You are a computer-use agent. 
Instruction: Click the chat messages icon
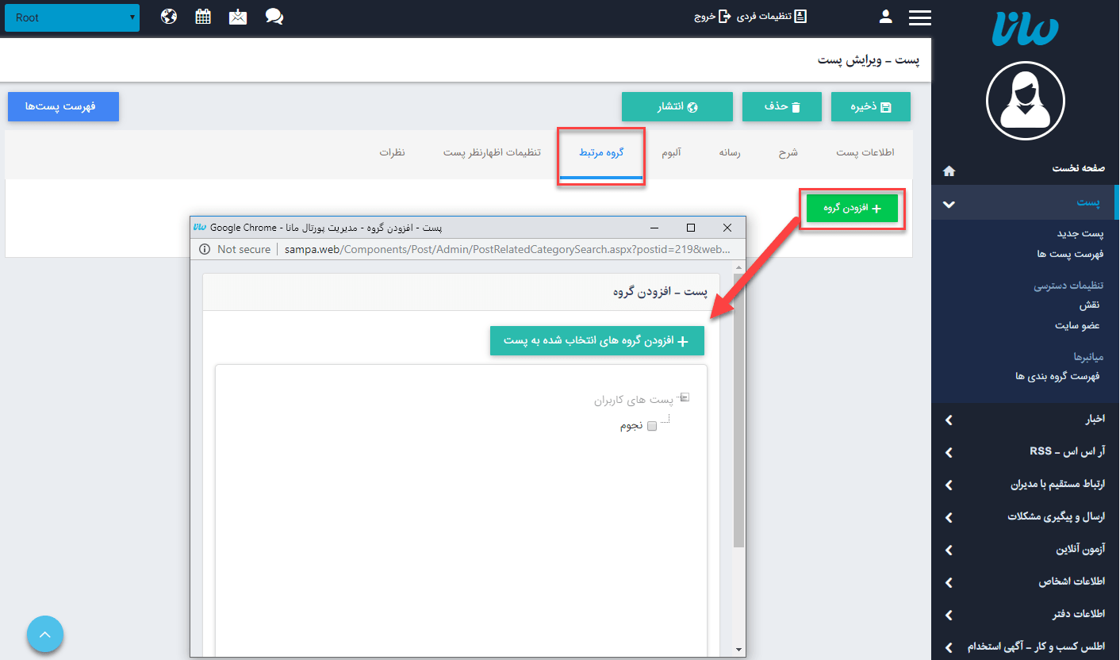274,16
